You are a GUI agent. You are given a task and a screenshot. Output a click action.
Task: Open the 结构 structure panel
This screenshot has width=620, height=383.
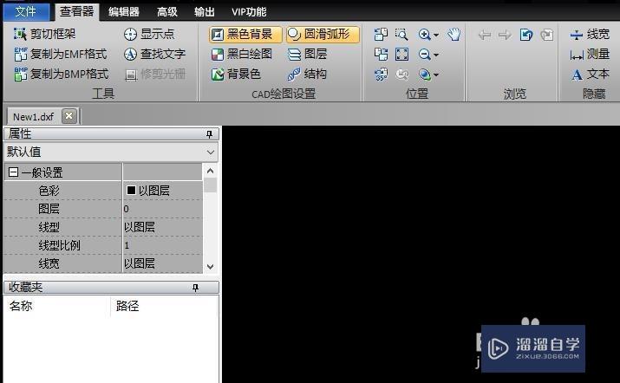(307, 74)
